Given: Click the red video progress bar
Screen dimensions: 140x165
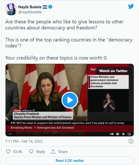Looking at the screenshot, I should 70,131.
